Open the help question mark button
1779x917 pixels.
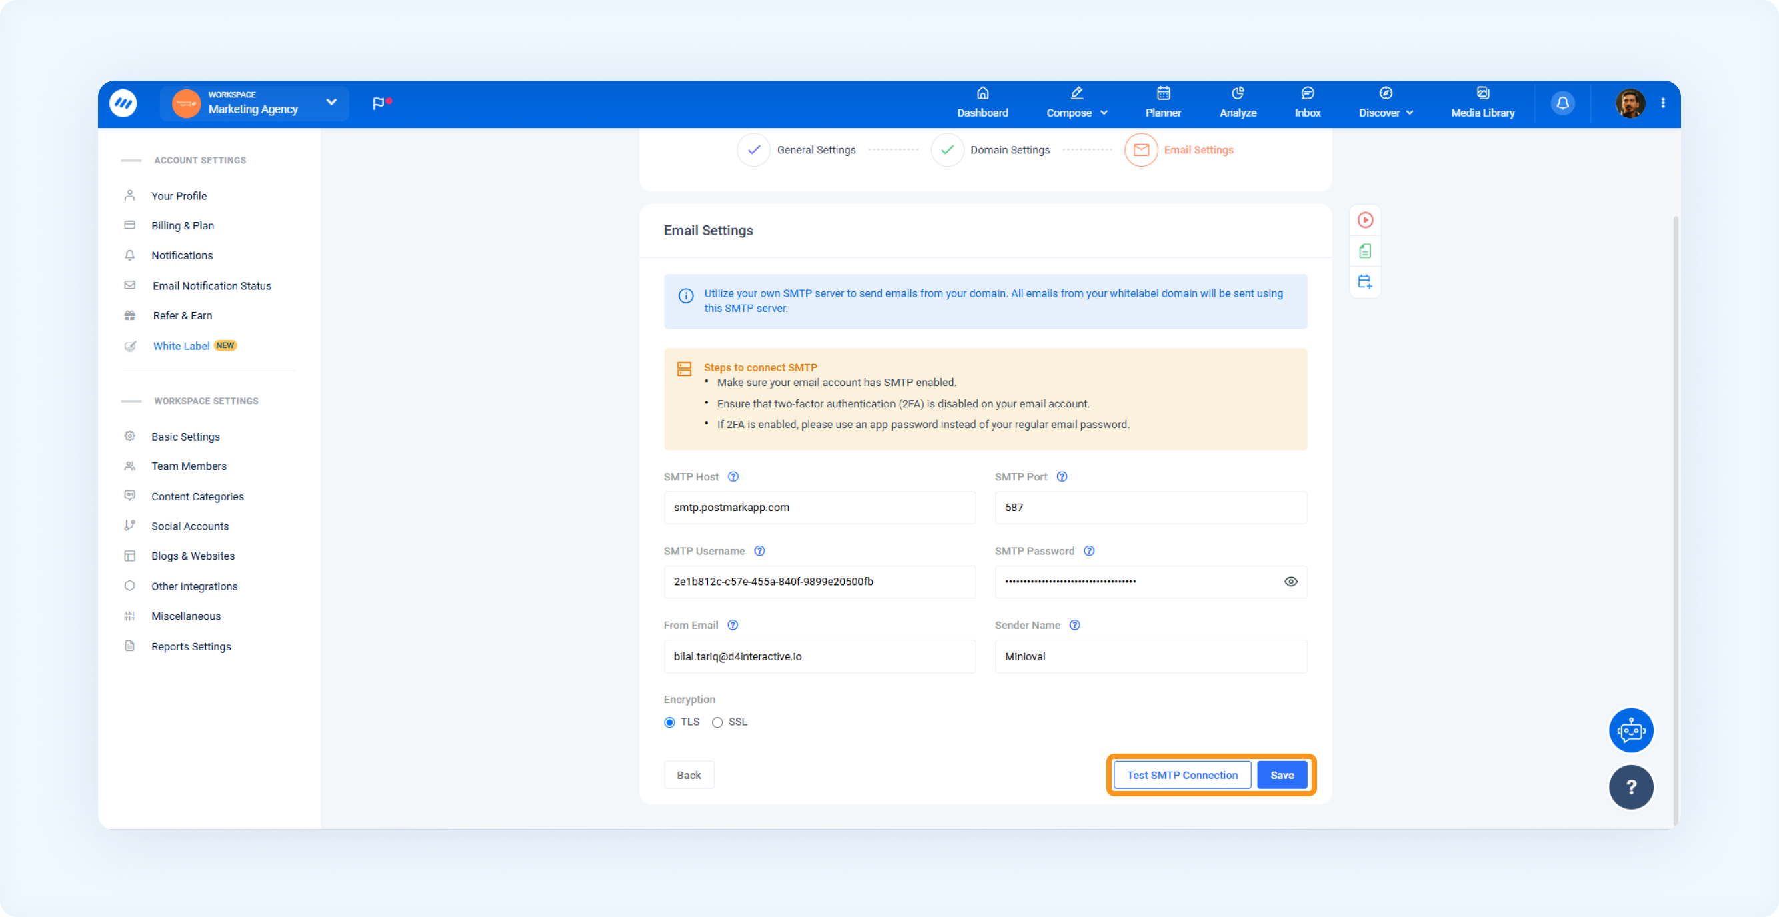pos(1630,786)
